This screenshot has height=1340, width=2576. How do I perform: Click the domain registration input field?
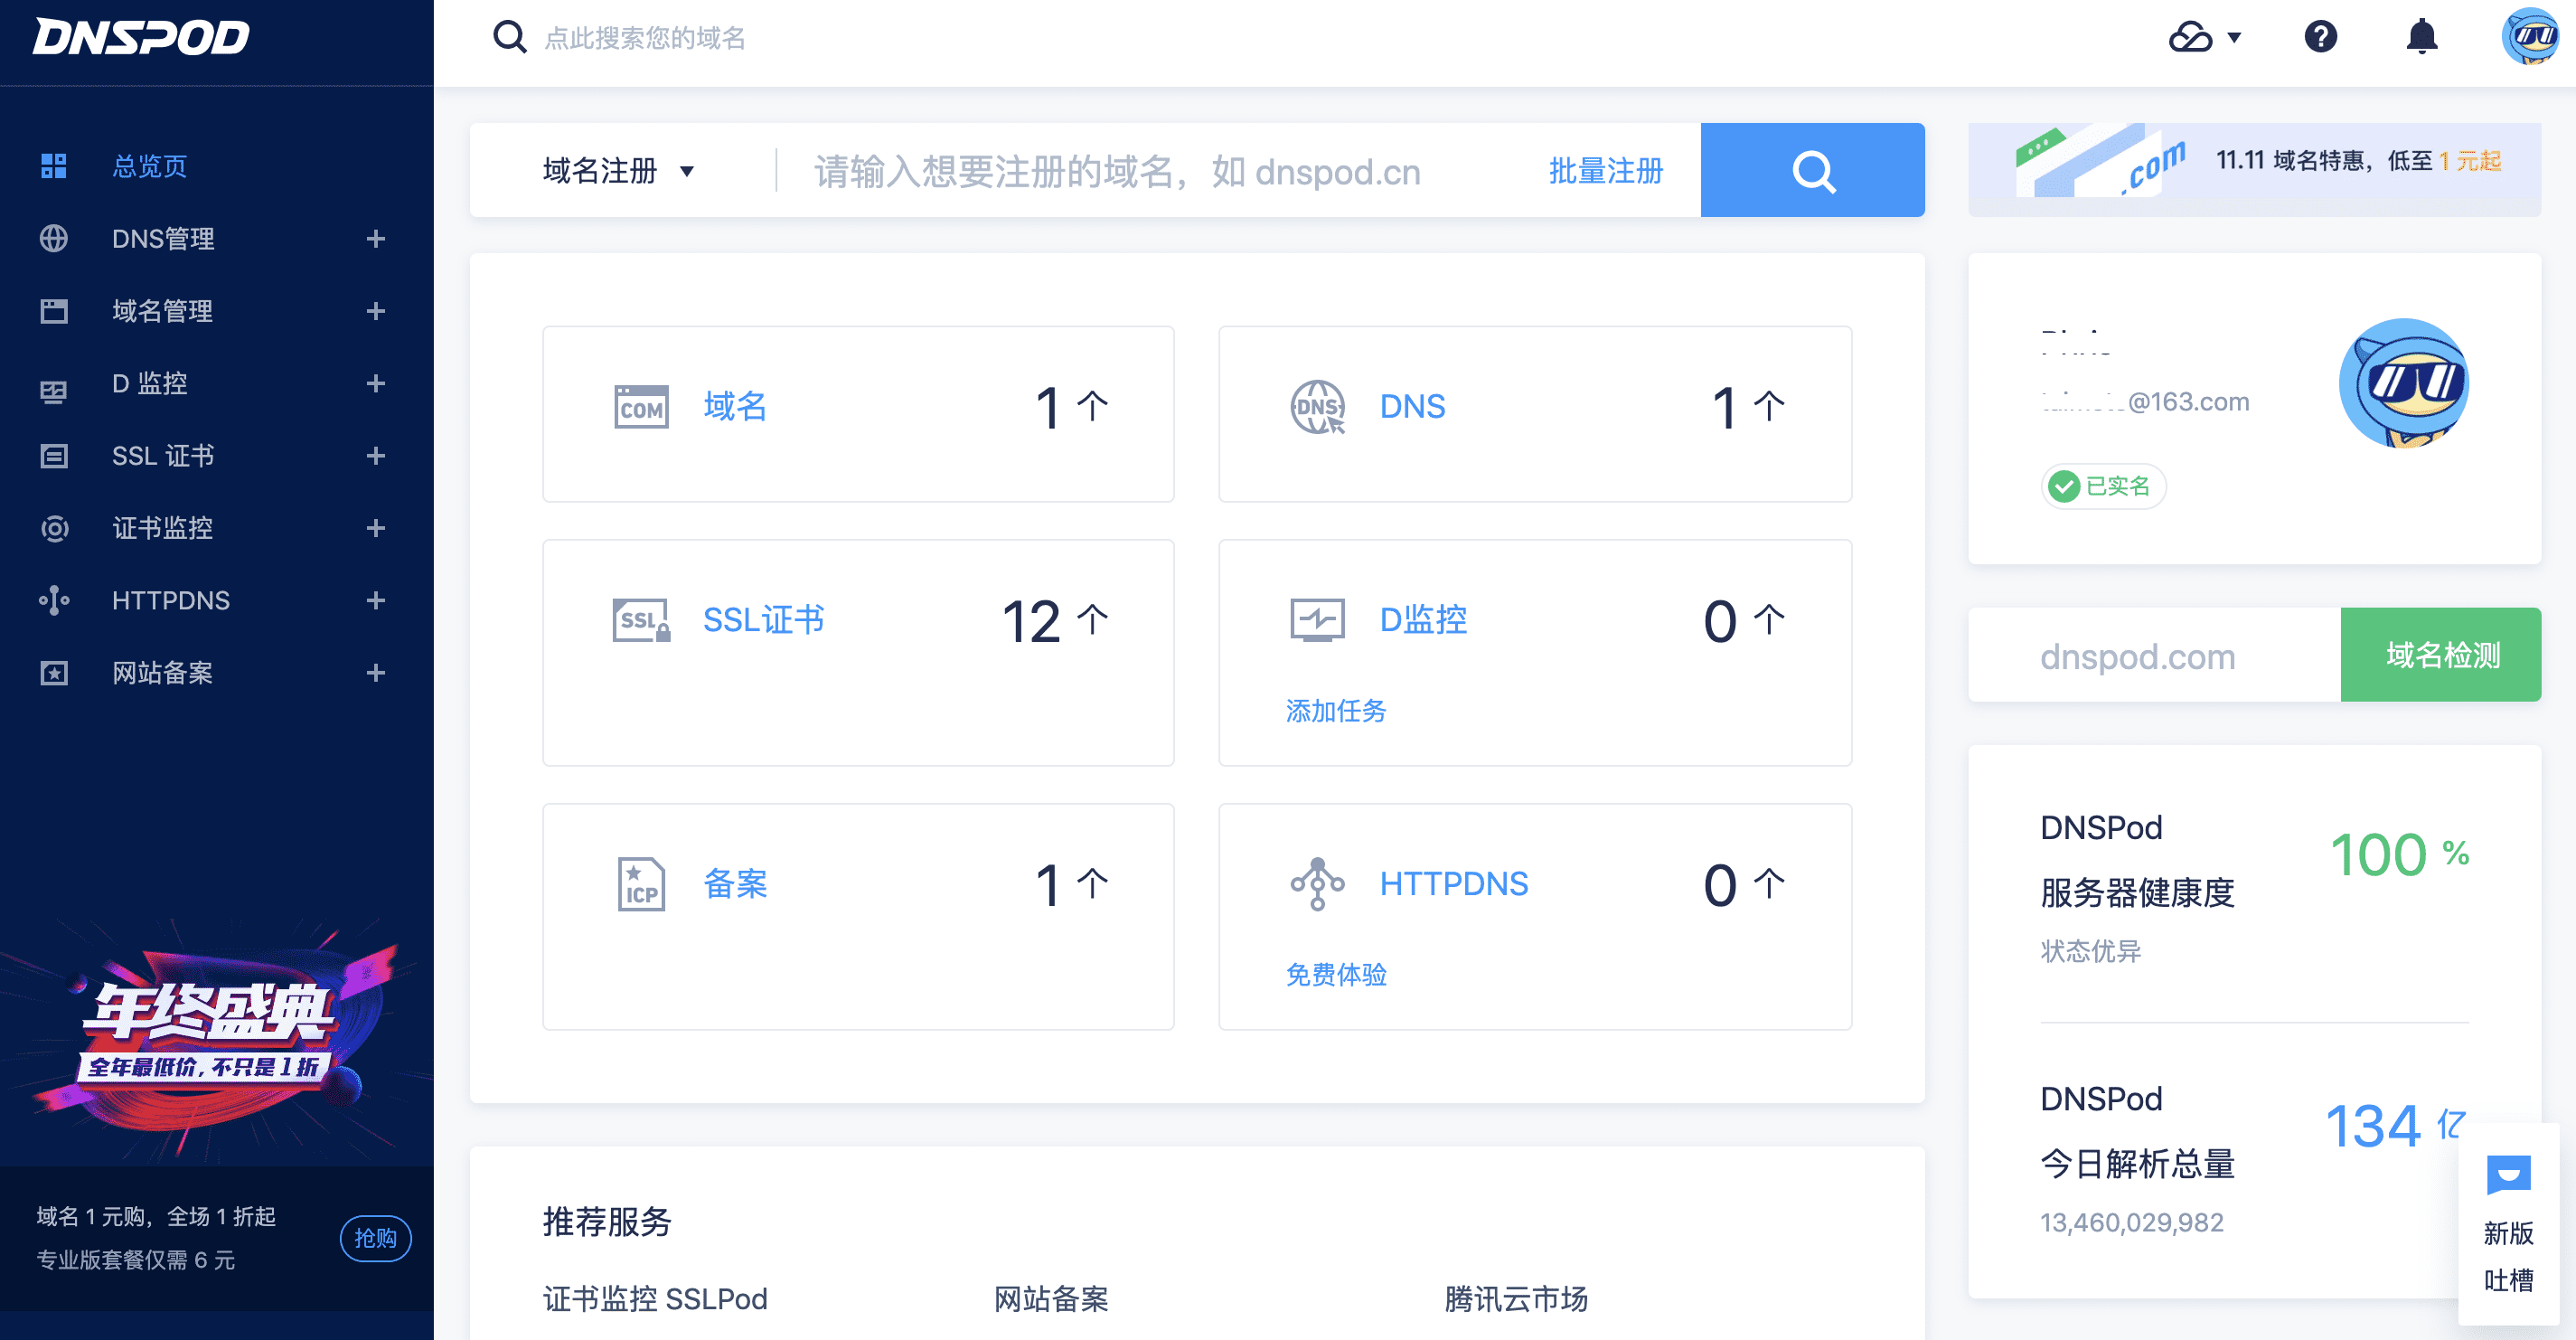click(x=1160, y=171)
